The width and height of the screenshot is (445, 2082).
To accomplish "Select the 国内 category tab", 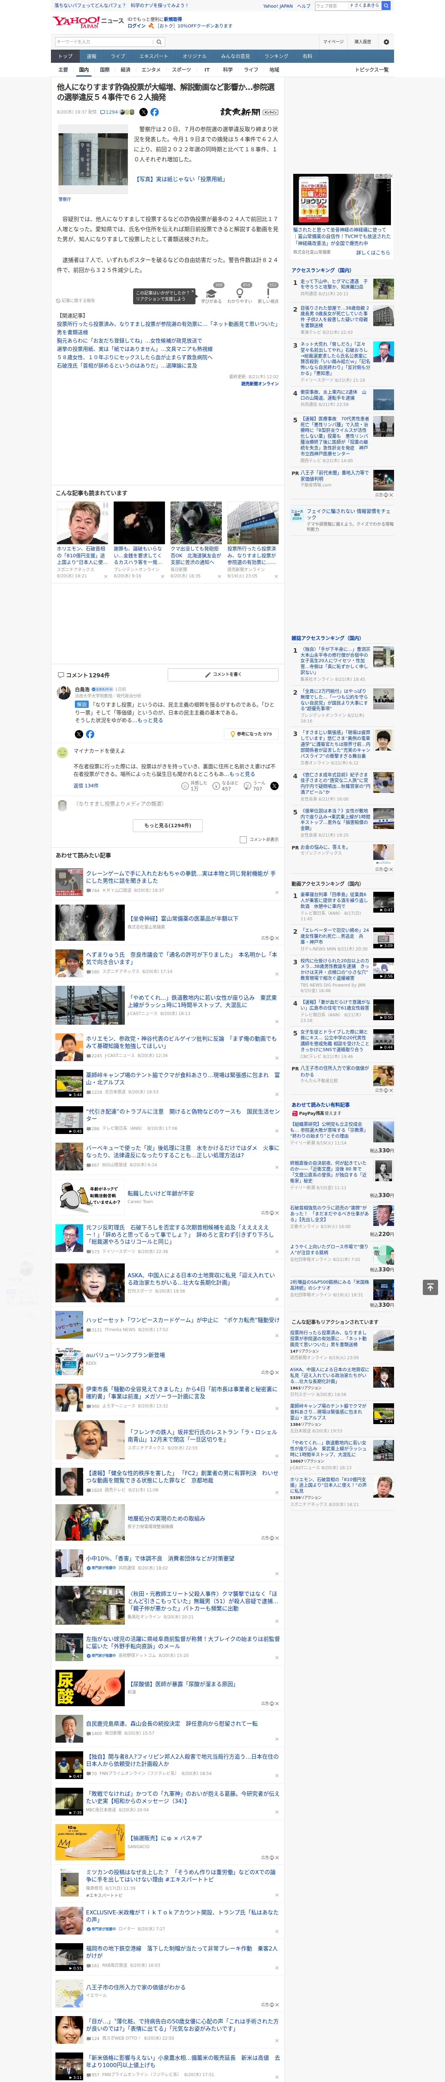I will click(x=83, y=69).
